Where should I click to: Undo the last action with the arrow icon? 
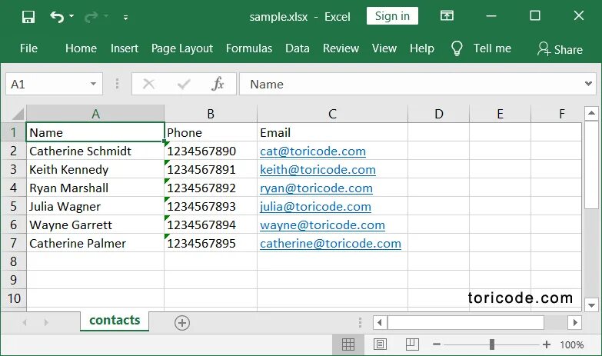(x=57, y=16)
